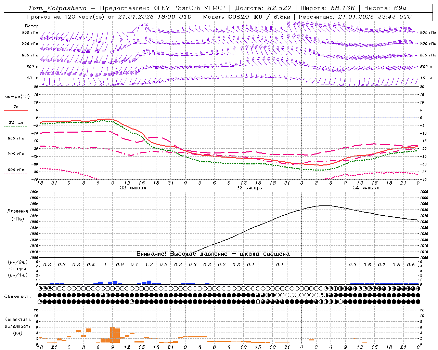Click the "2м" temperature legend entry
Screen dimensions: 438x350
[16, 107]
